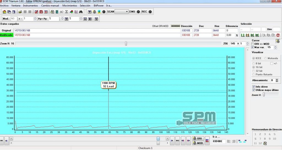Open the Cambio manual menu
The height and width of the screenshot is (150, 282).
(50, 6)
